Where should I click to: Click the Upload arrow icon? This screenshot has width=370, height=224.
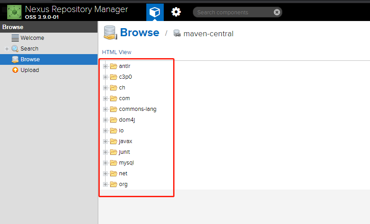click(x=15, y=70)
